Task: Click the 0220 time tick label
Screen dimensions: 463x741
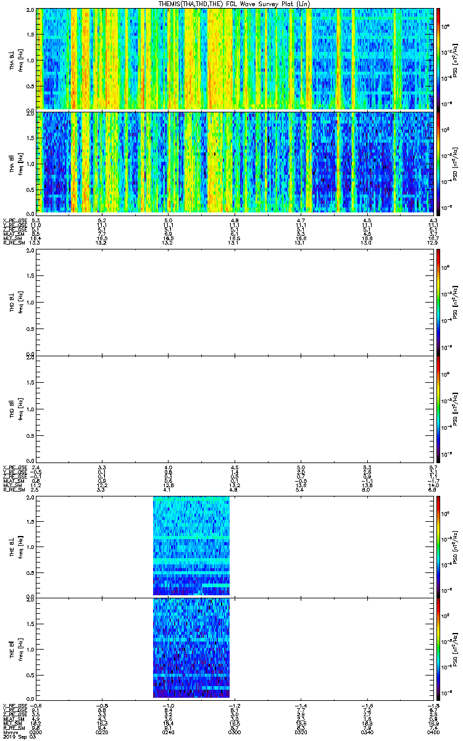Action: (x=102, y=732)
